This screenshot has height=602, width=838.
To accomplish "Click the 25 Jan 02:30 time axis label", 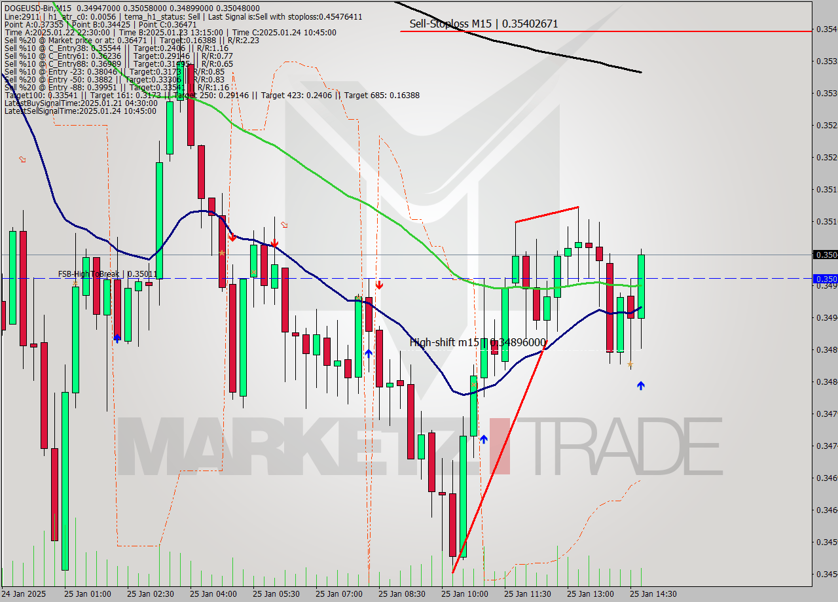I will 150,593.
